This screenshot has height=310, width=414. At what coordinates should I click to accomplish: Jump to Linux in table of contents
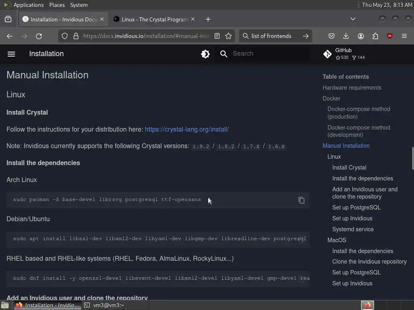coord(334,157)
